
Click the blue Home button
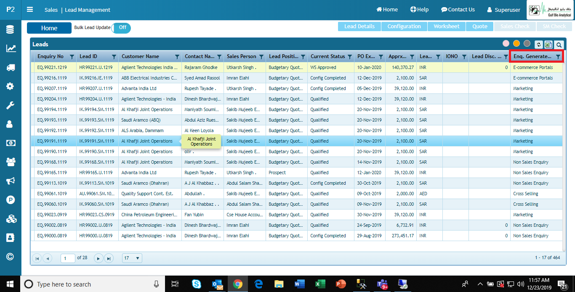pos(49,28)
